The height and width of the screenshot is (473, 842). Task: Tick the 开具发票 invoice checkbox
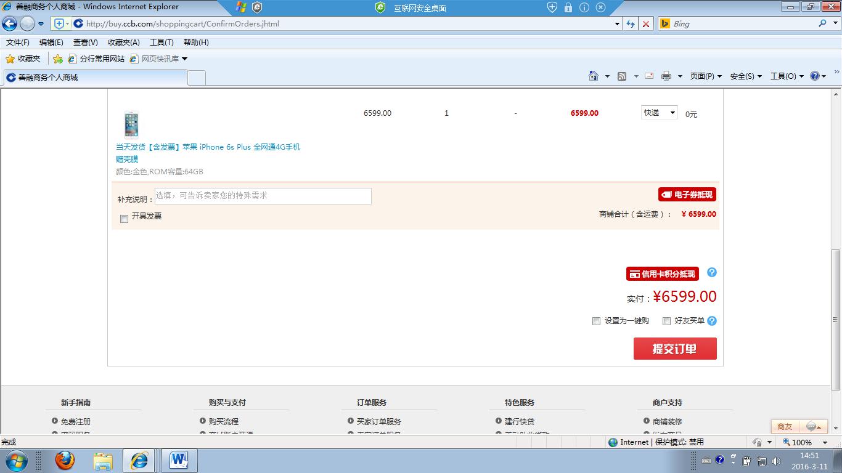coord(124,219)
